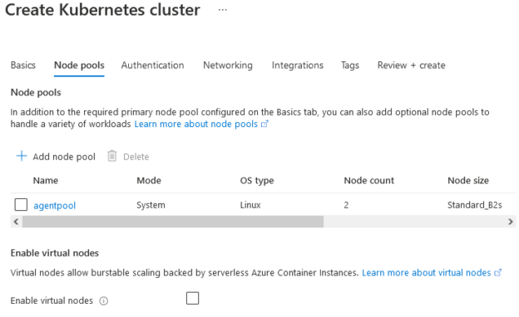The width and height of the screenshot is (519, 317).
Task: Open Learn more about node pools link
Action: (196, 124)
